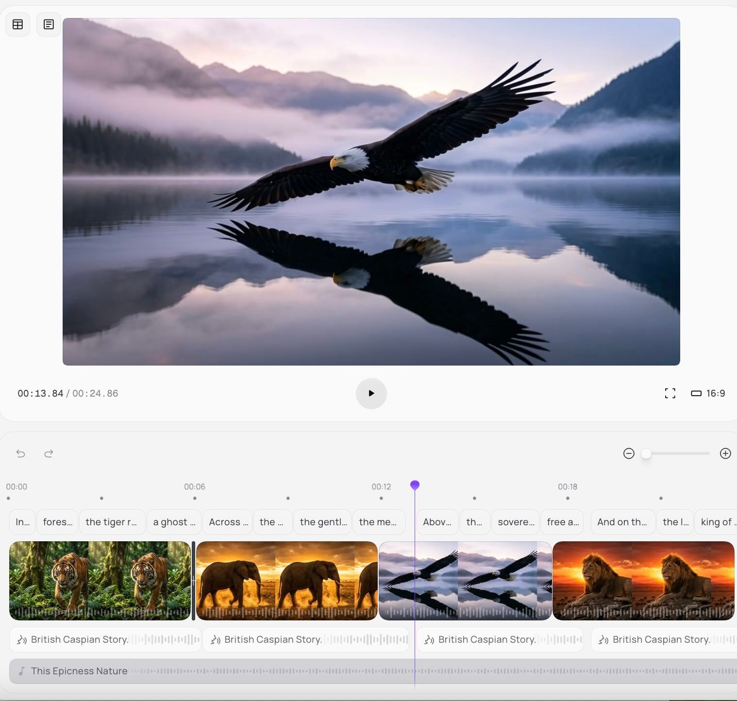Select the lion video clip
This screenshot has height=701, width=737.
tap(643, 580)
